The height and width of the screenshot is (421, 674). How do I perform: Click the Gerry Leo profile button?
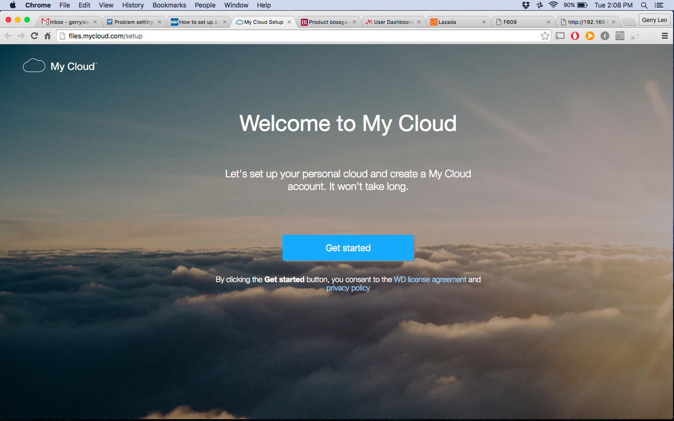click(655, 20)
